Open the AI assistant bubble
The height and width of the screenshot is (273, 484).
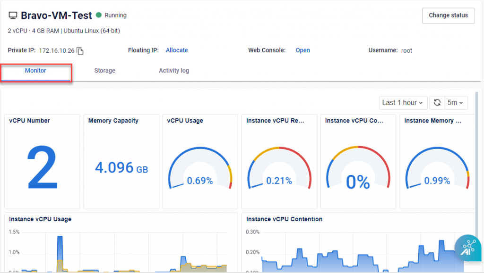467,248
